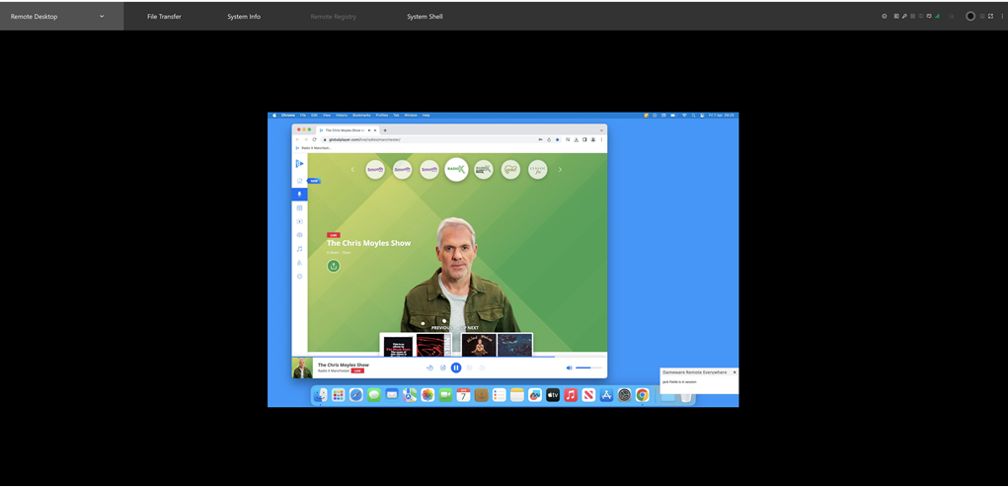
Task: Click The Chris Moyles Show title in the hero
Action: coord(368,243)
